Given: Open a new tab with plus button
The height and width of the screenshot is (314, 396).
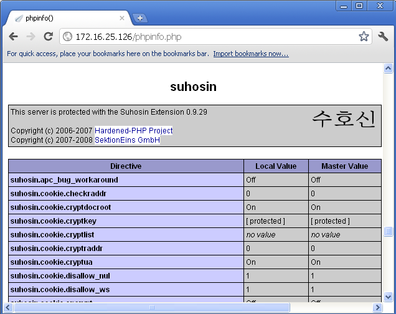Looking at the screenshot, I should point(140,18).
